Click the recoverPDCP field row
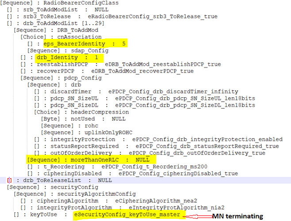The image size is (291, 221). 107,71
